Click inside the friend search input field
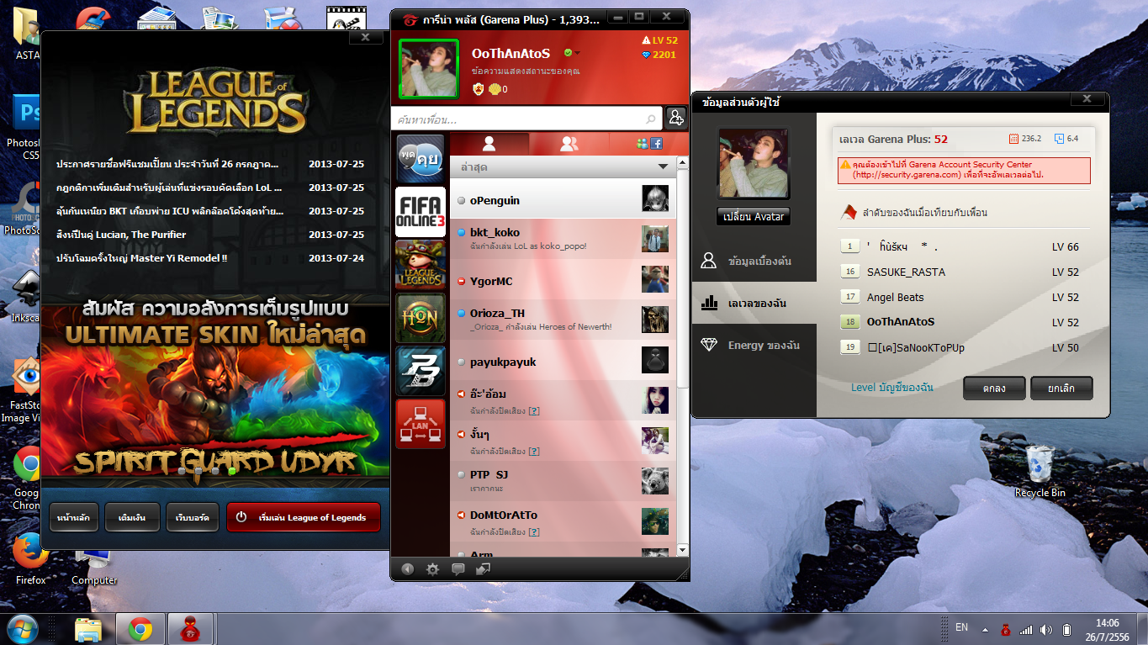Screen dimensions: 1148x645 point(526,119)
